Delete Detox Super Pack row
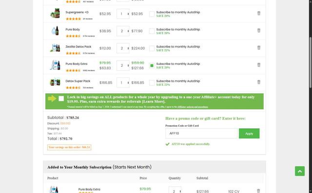Image resolution: width=312 pixels, height=193 pixels. pyautogui.click(x=259, y=82)
